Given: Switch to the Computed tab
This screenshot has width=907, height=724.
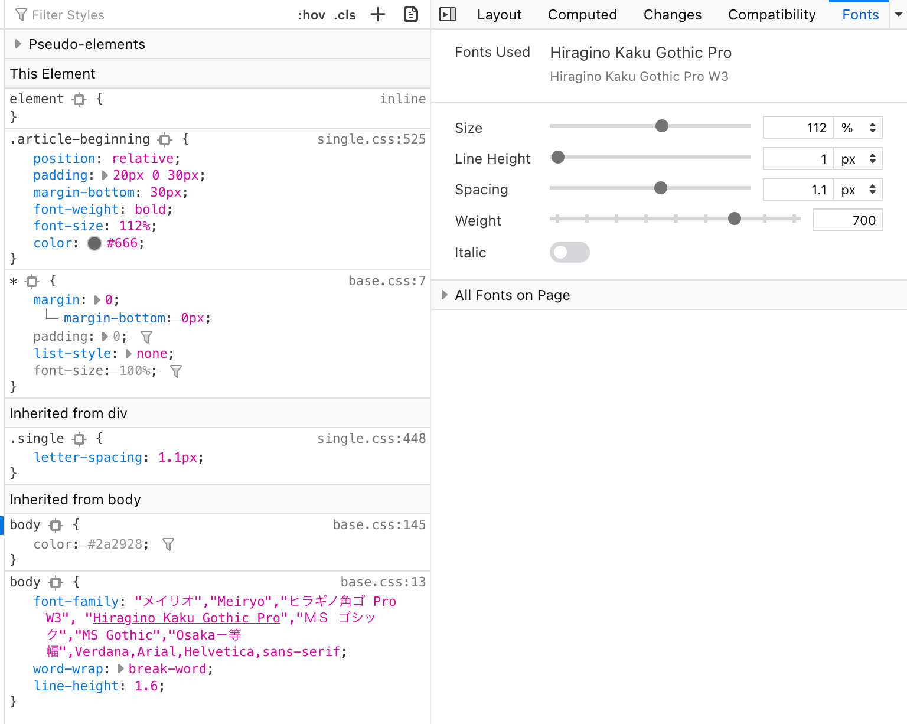Looking at the screenshot, I should [x=582, y=15].
